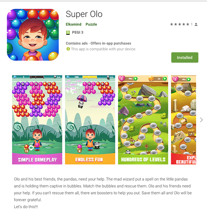Screen dimensions: 207x209
Task: Click the heart lives icon in levels screenshot
Action: (122, 79)
